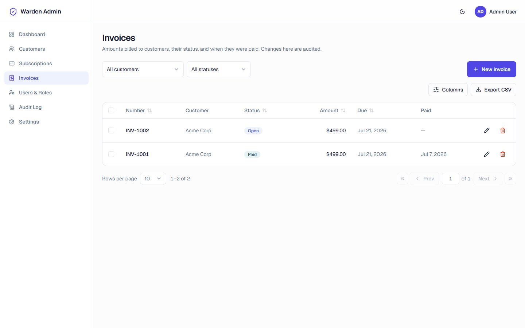The height and width of the screenshot is (328, 525).
Task: Sort by Due column arrows
Action: (x=372, y=110)
